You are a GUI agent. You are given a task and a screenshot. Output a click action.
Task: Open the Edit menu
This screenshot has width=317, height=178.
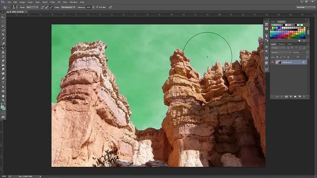tap(15, 2)
